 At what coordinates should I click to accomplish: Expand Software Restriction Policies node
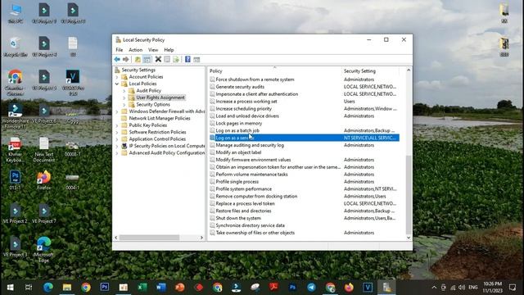tap(117, 133)
